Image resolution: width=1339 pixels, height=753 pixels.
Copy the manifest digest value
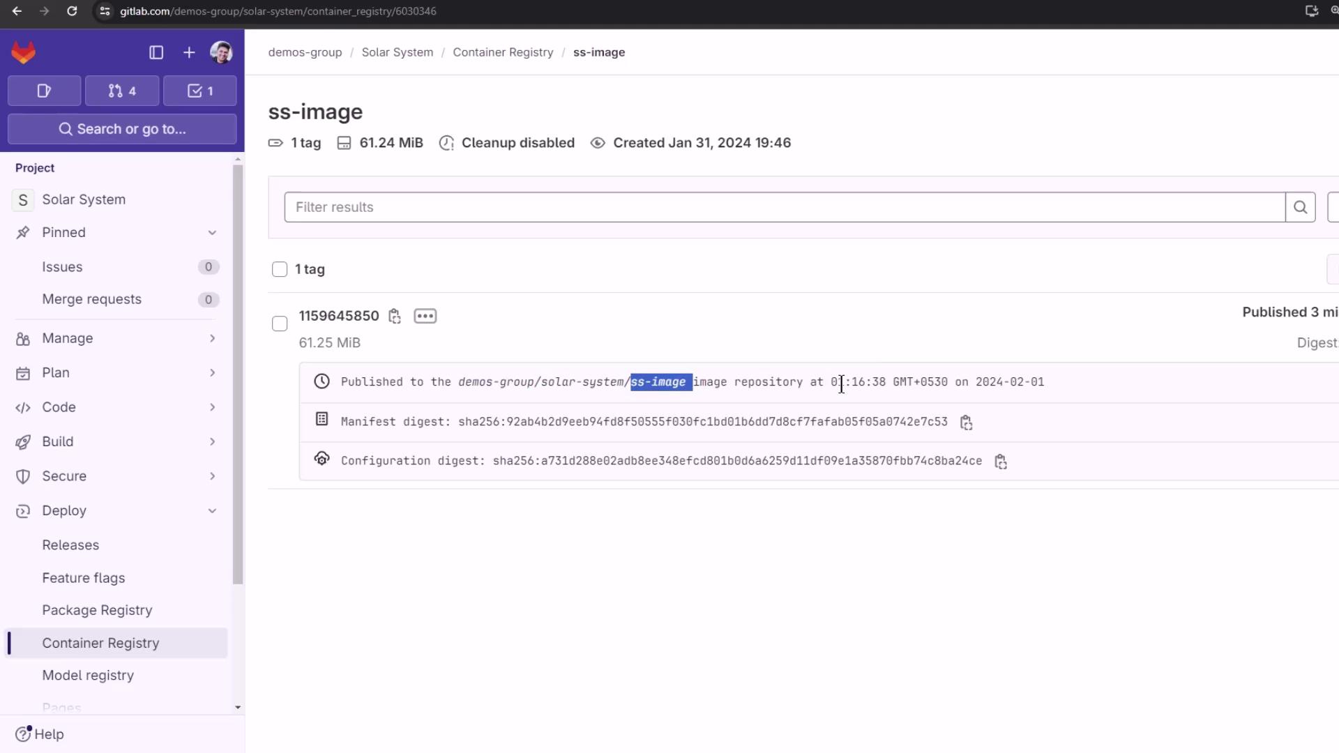coord(966,423)
